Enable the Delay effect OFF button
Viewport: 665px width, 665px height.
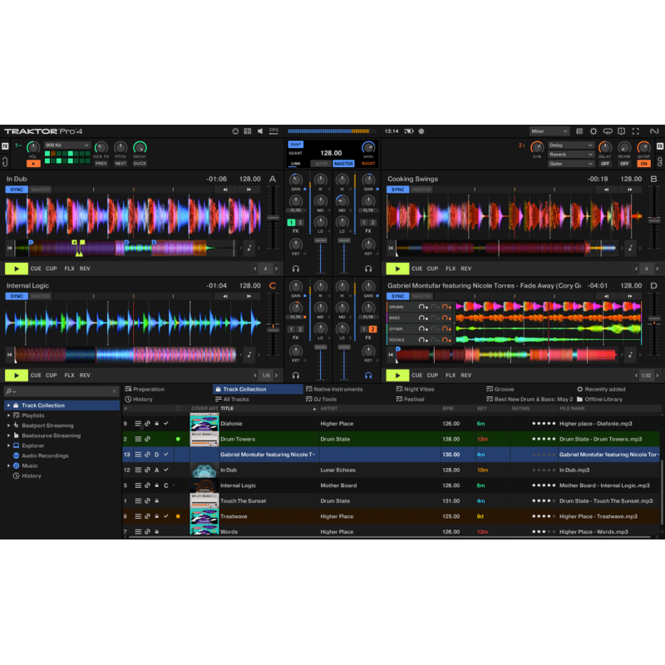(x=605, y=163)
